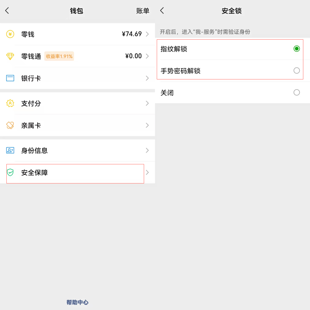The height and width of the screenshot is (310, 310).
Task: Tap the blue 银行卡 card icon
Action: pyautogui.click(x=10, y=78)
